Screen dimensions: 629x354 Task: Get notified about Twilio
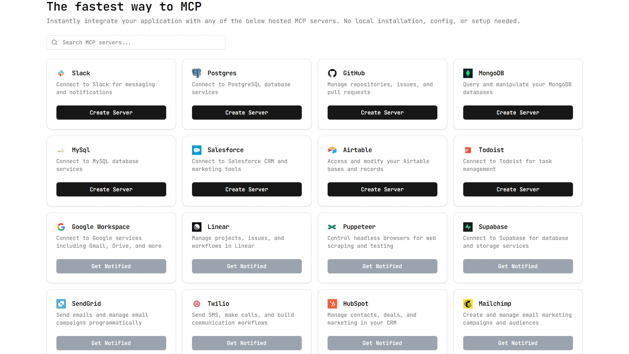click(247, 343)
